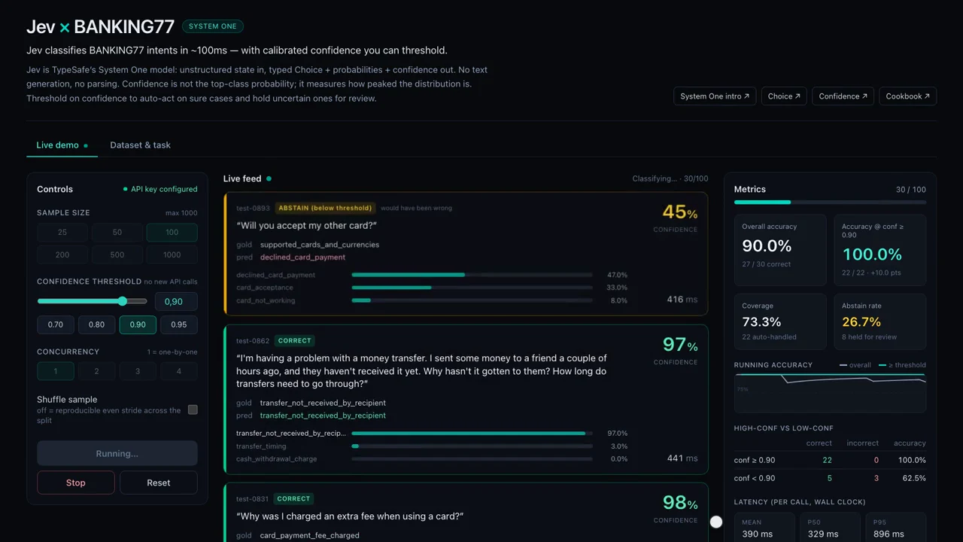963x542 pixels.
Task: Set concurrency to 4
Action: pyautogui.click(x=179, y=371)
